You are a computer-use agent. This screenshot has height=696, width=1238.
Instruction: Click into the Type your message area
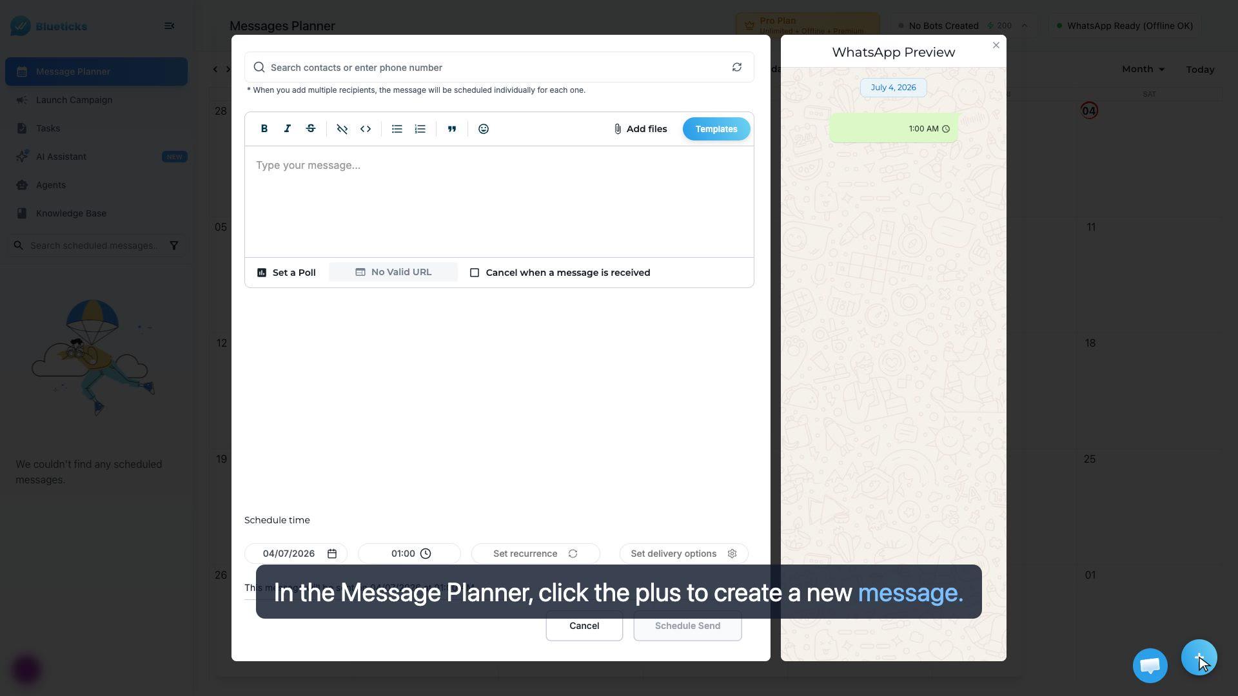499,202
